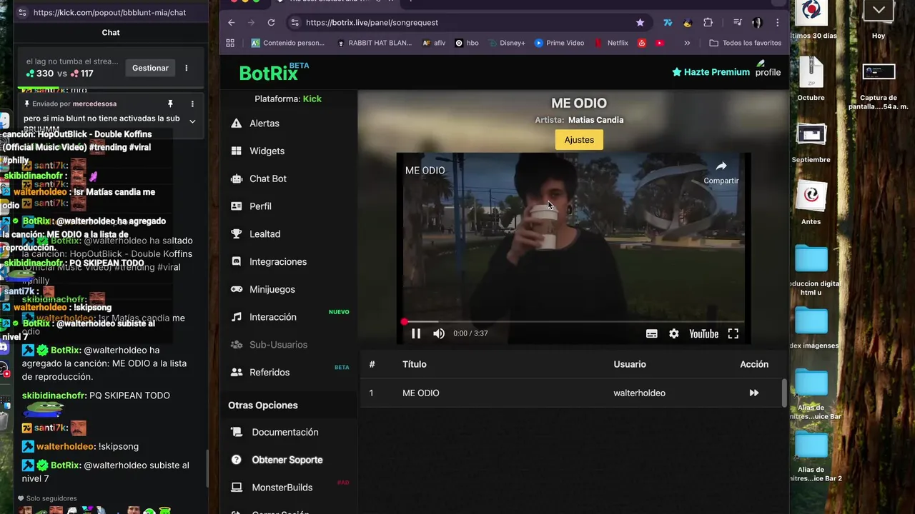Click the Usuario column header
Viewport: 915px width, 514px height.
pos(630,365)
